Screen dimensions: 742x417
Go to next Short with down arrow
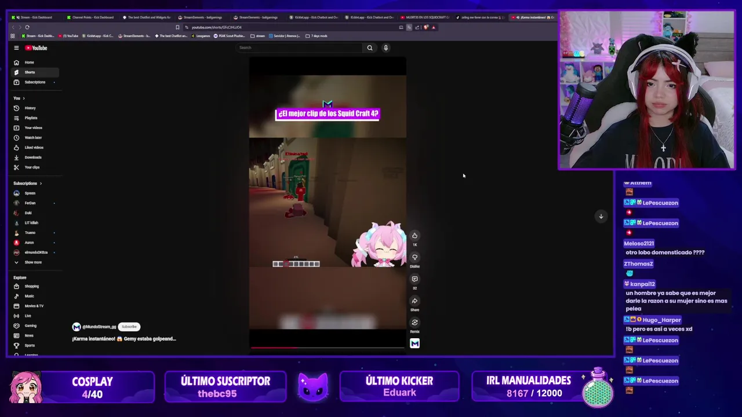point(601,216)
